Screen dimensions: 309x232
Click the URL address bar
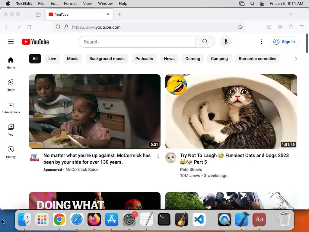click(149, 27)
